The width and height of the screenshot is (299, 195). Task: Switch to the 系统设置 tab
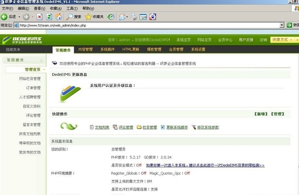(x=198, y=49)
